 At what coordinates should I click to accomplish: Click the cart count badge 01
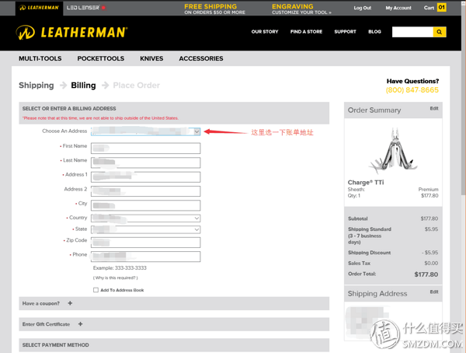(x=441, y=8)
